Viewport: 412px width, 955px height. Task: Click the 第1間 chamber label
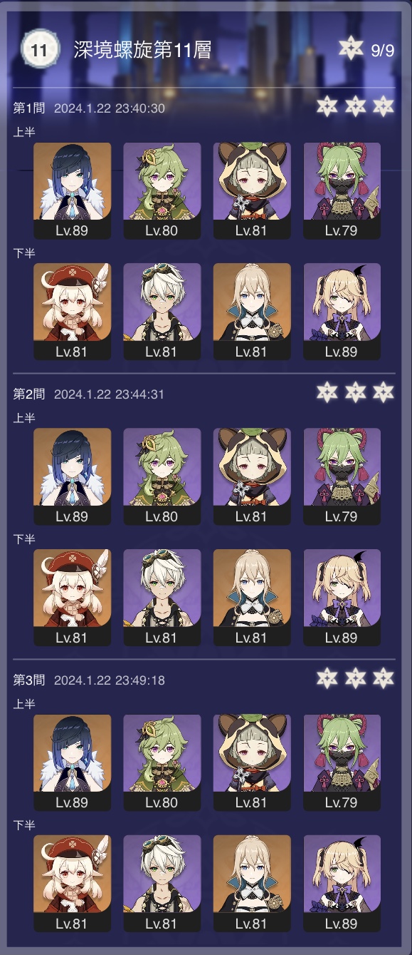[30, 108]
